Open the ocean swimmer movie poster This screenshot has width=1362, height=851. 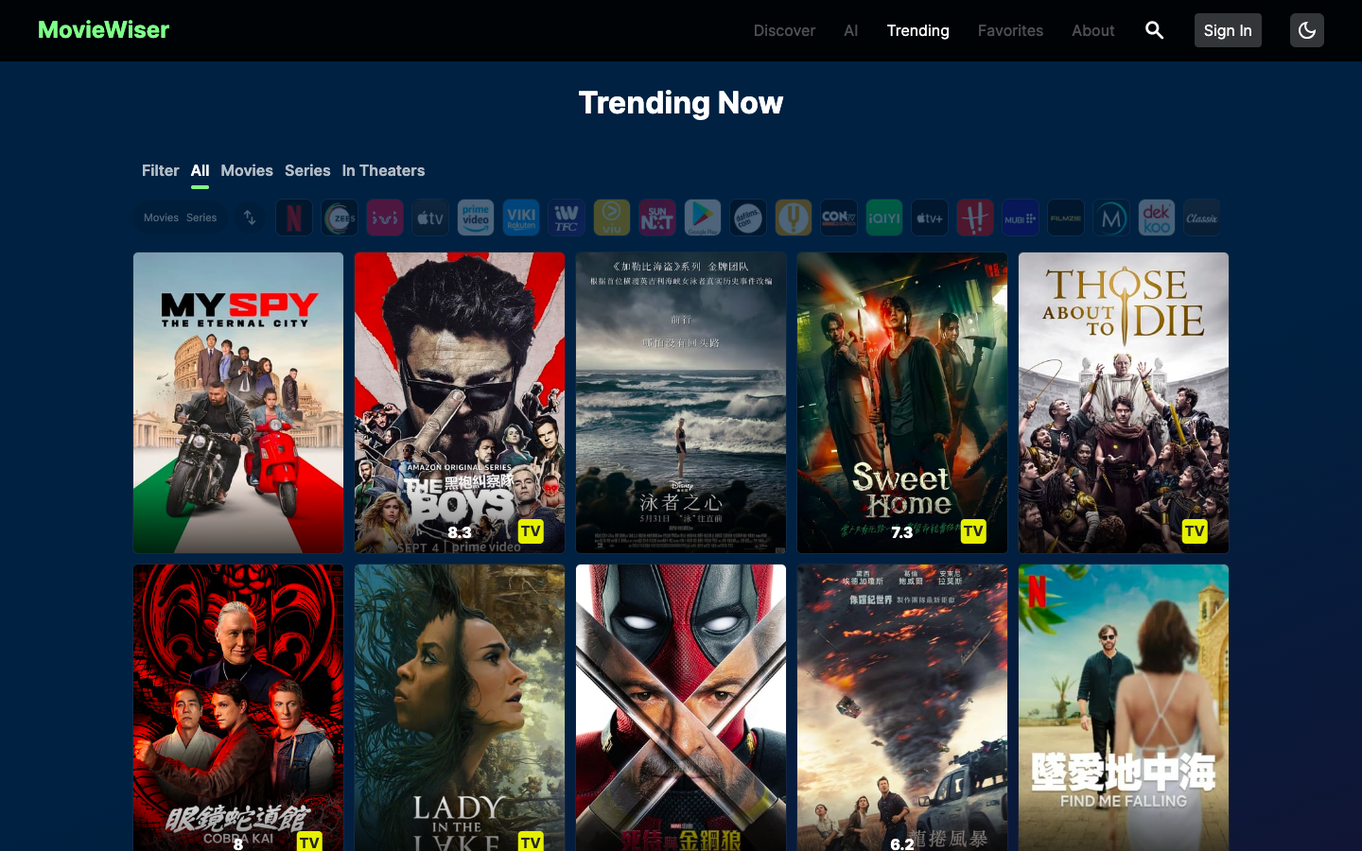pyautogui.click(x=681, y=403)
